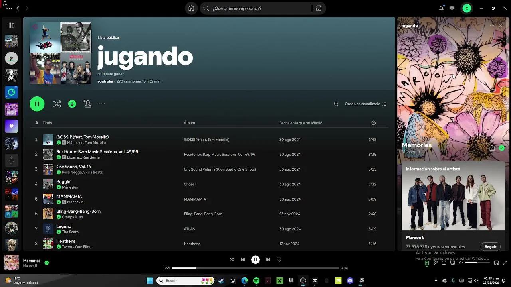Toggle shuffle for the jugando playlist
This screenshot has width=511, height=287.
[57, 104]
